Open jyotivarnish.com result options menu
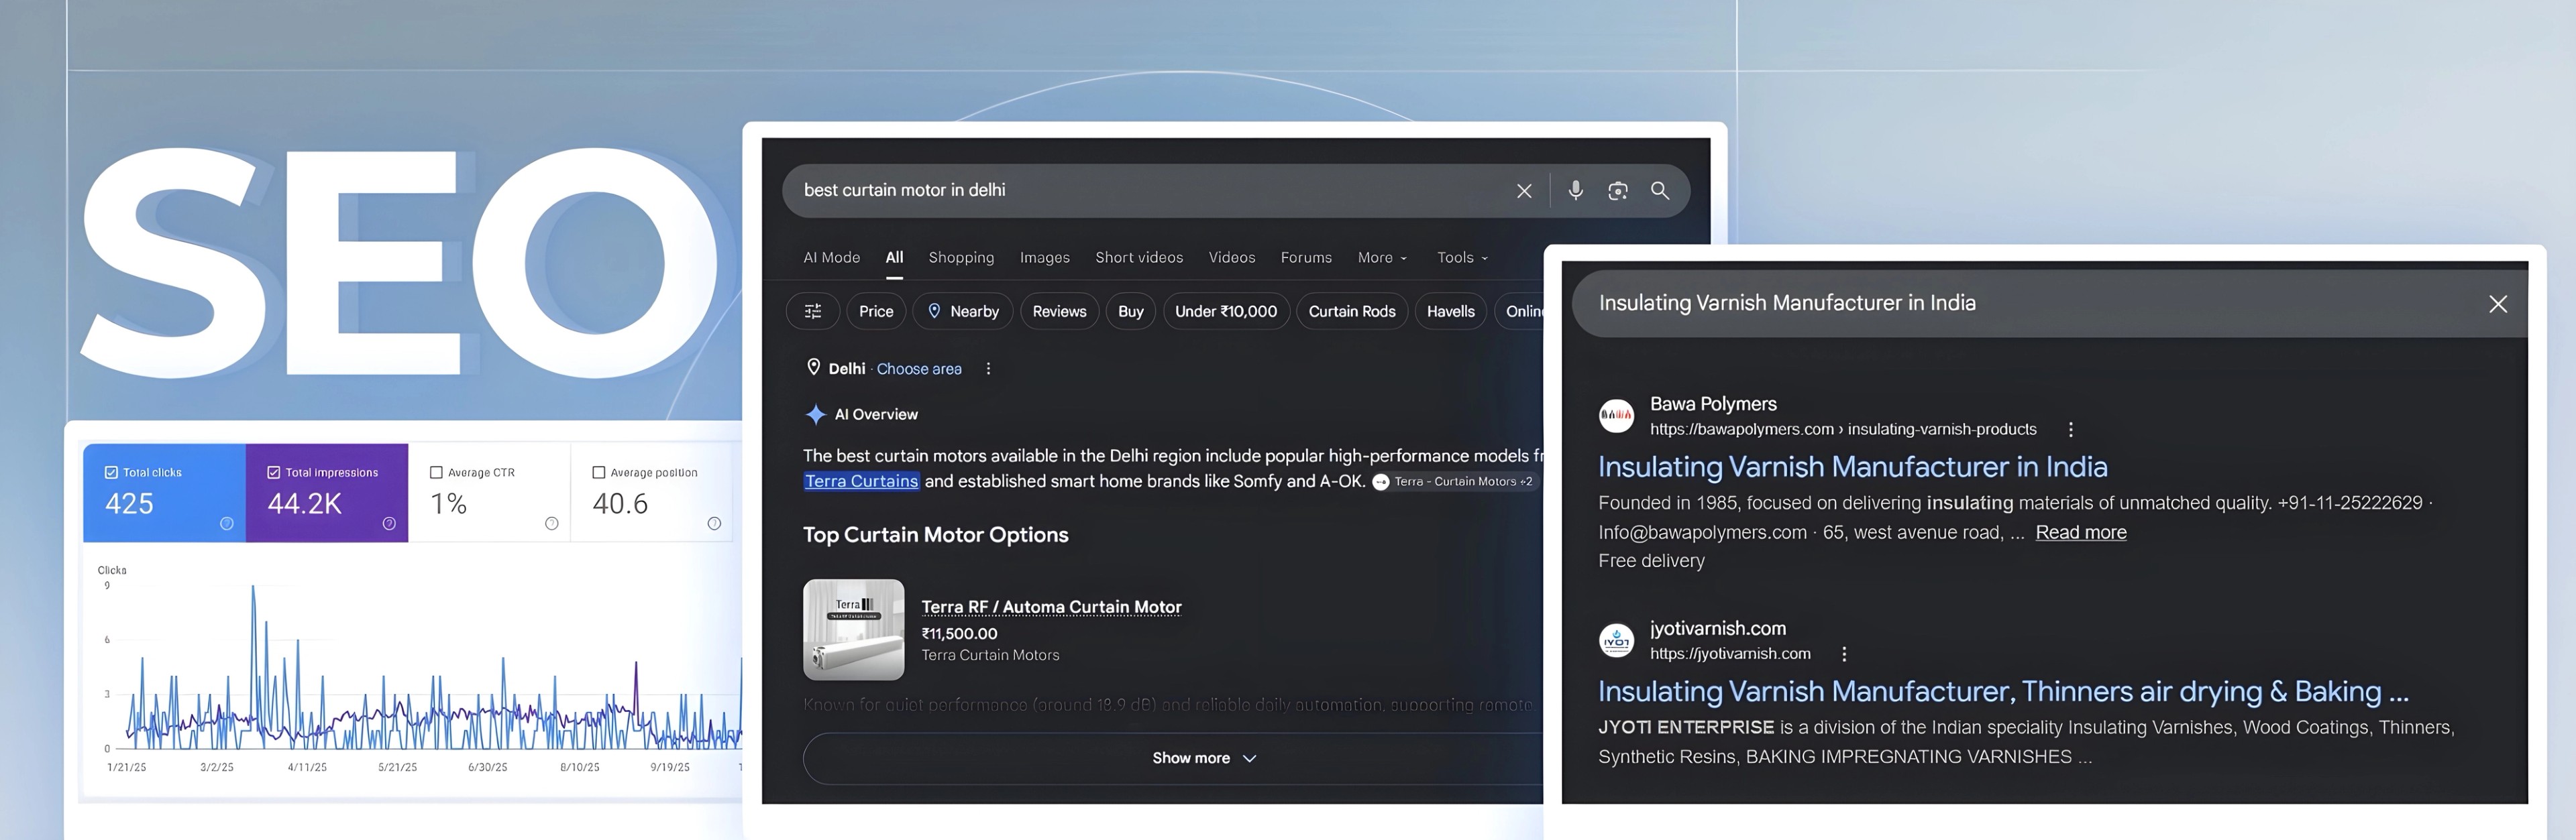The height and width of the screenshot is (840, 2576). coord(1844,654)
